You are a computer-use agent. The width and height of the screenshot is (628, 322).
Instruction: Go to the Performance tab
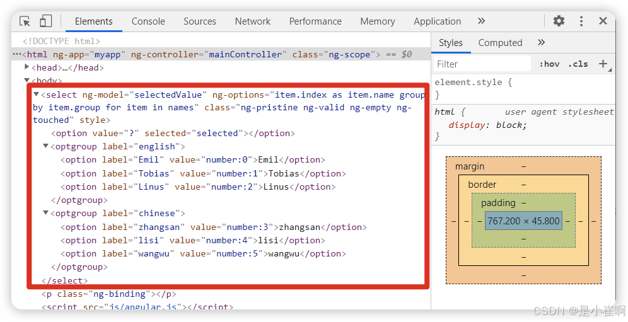tap(315, 21)
